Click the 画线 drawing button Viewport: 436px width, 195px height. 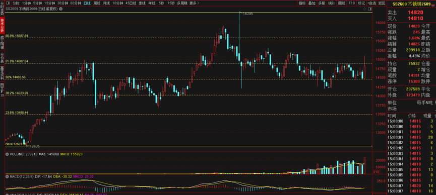pos(341,4)
